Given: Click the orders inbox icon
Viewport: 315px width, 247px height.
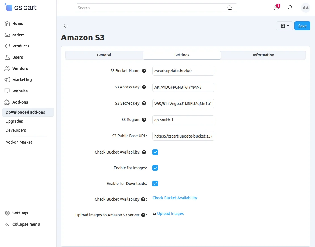Looking at the screenshot, I should (7, 35).
